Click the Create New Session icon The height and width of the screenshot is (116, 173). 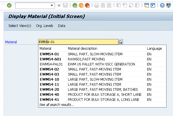click(x=146, y=5)
